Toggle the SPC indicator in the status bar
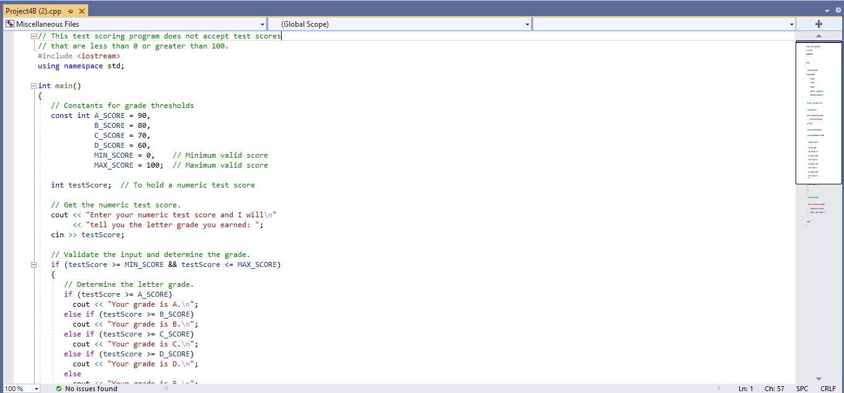Image resolution: width=844 pixels, height=393 pixels. (803, 388)
